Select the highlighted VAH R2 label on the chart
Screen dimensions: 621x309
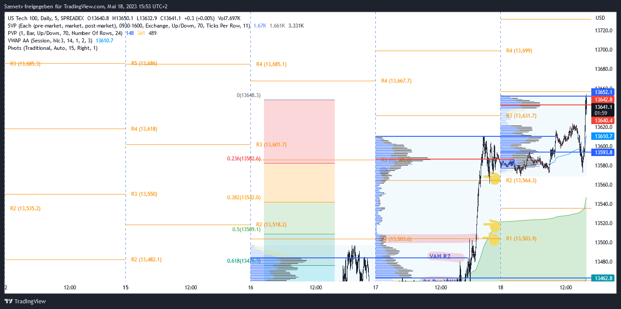(x=440, y=257)
